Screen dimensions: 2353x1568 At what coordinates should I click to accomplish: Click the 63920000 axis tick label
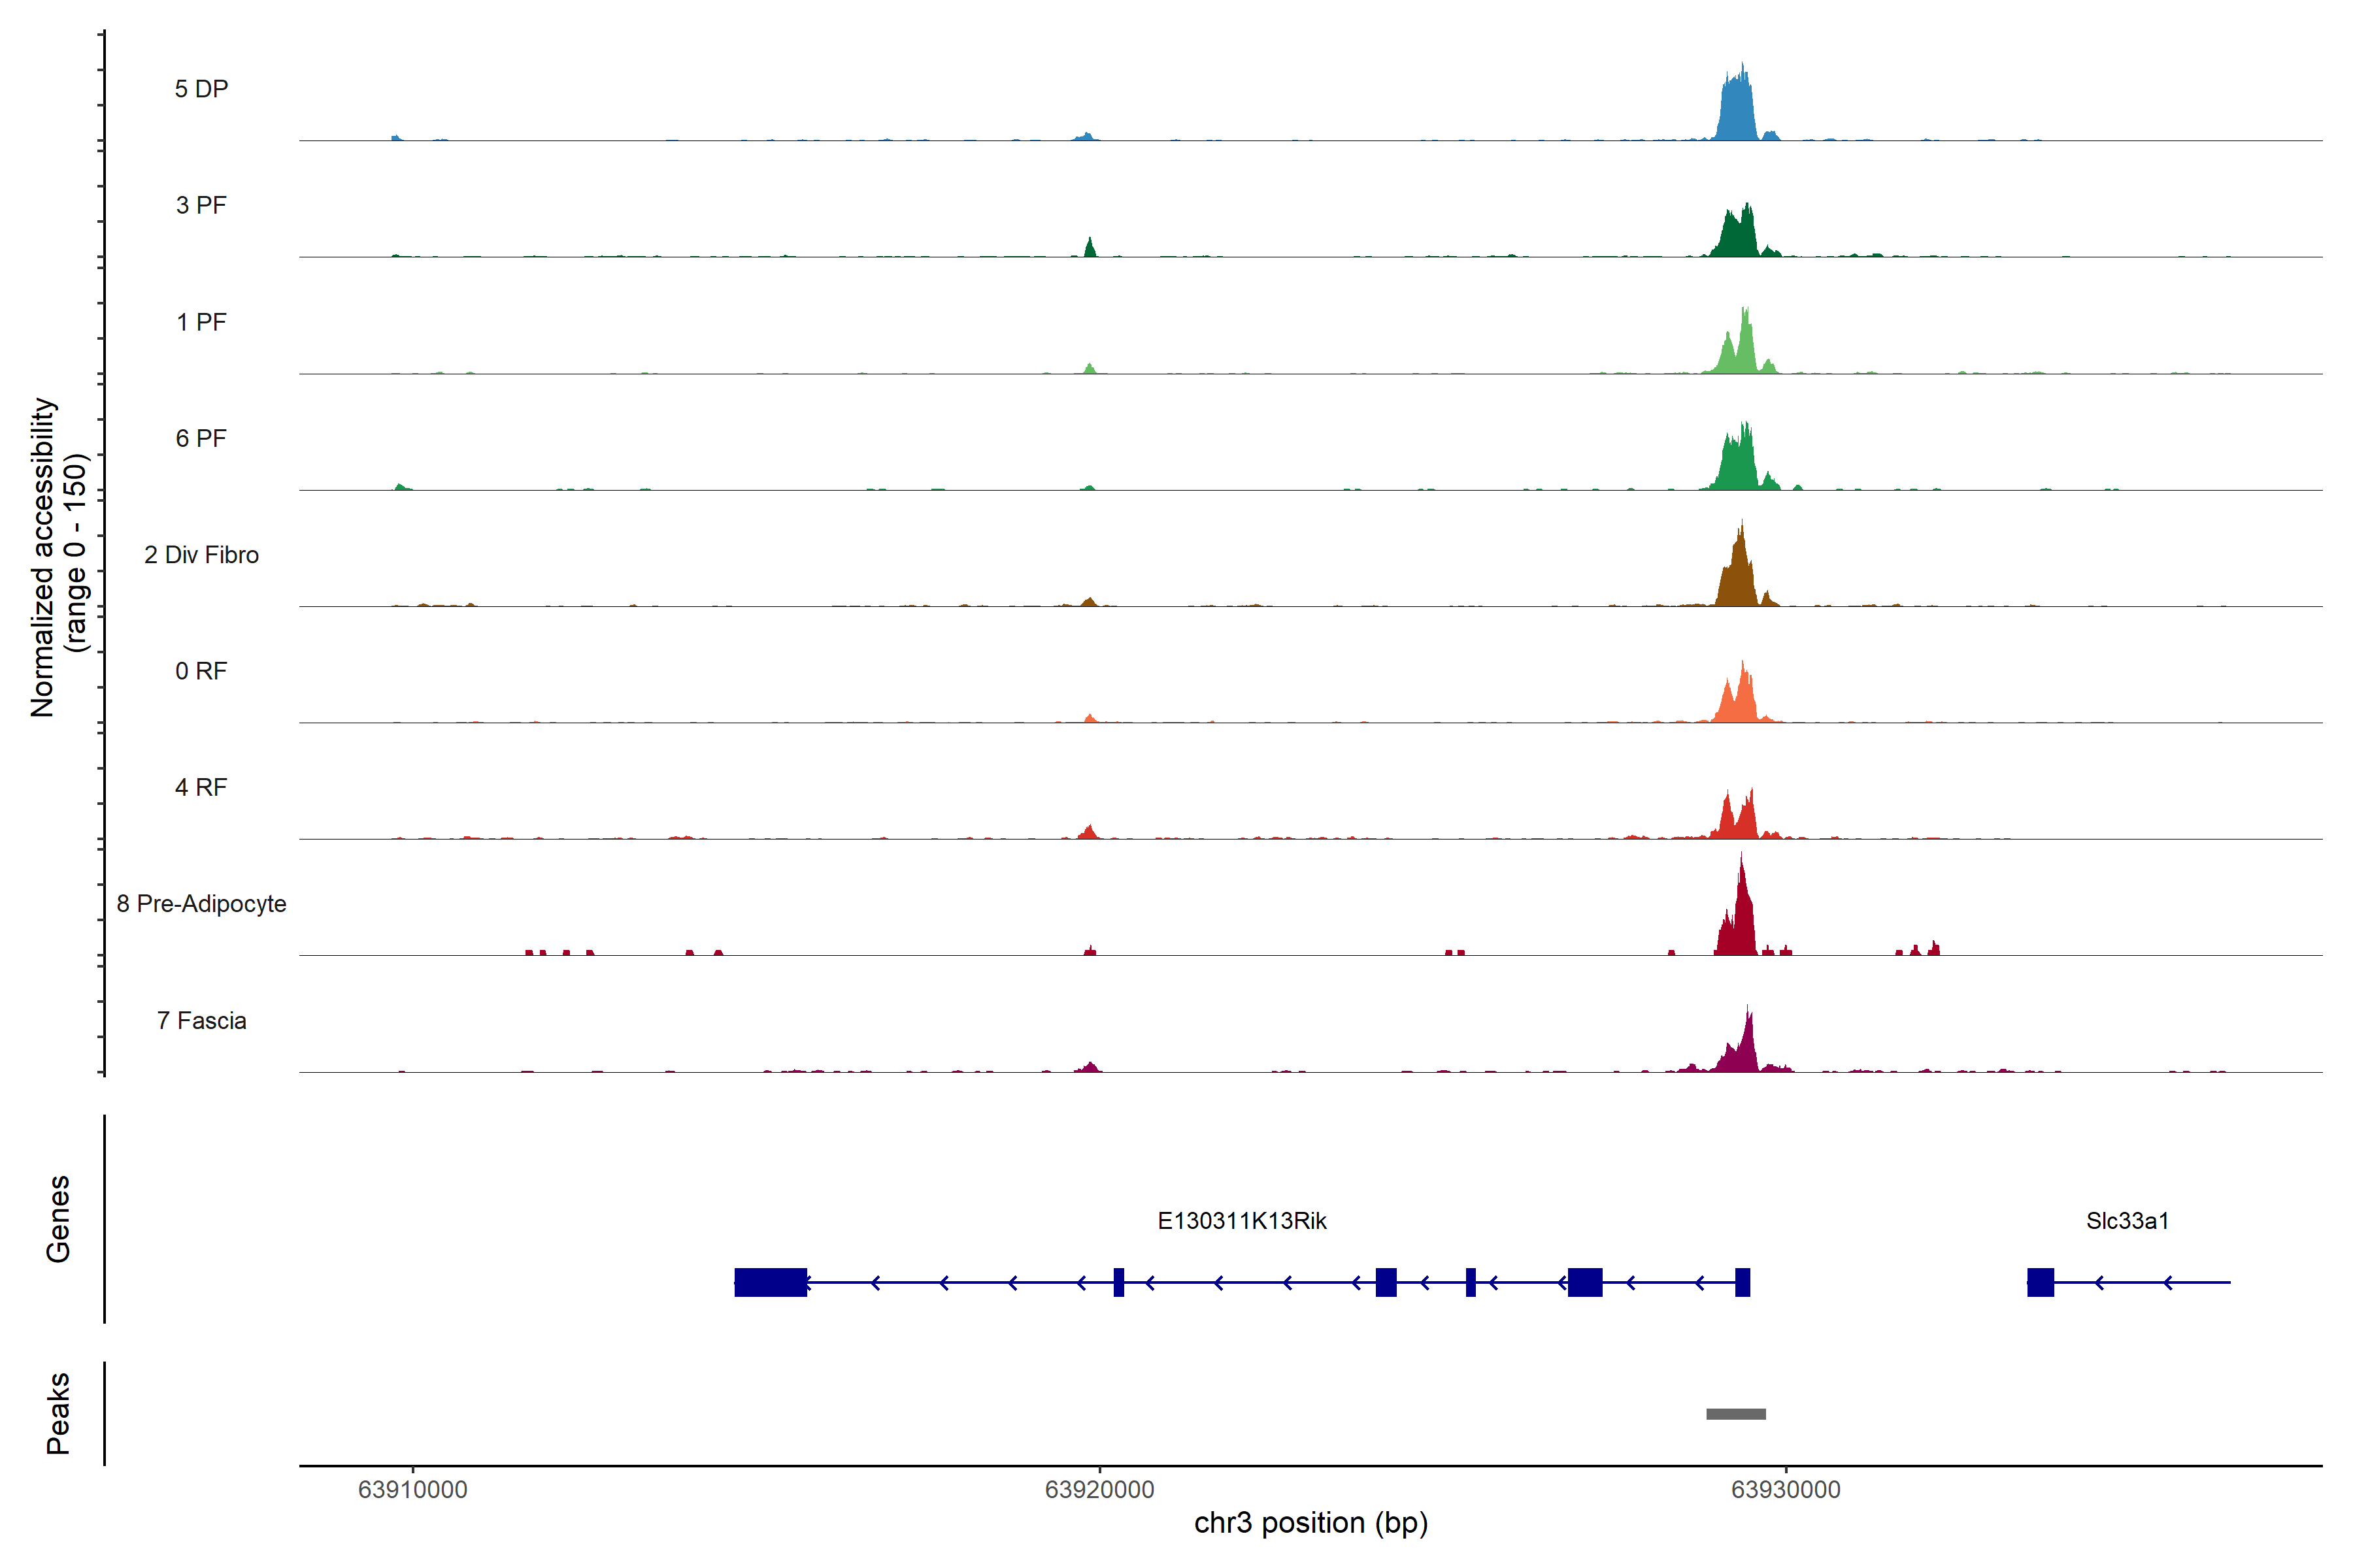1099,1490
